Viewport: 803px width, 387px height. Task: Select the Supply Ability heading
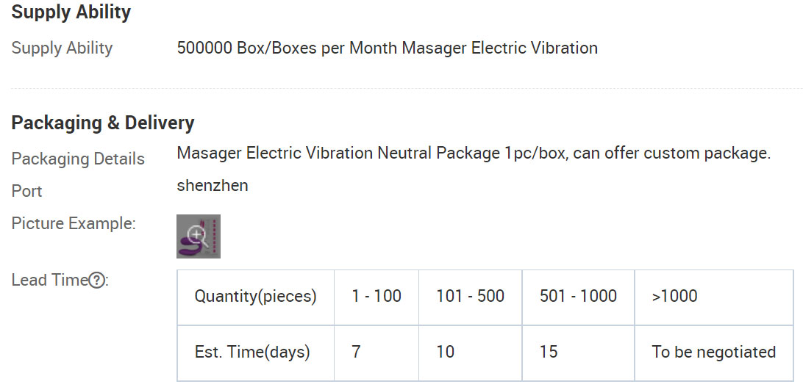click(x=71, y=12)
